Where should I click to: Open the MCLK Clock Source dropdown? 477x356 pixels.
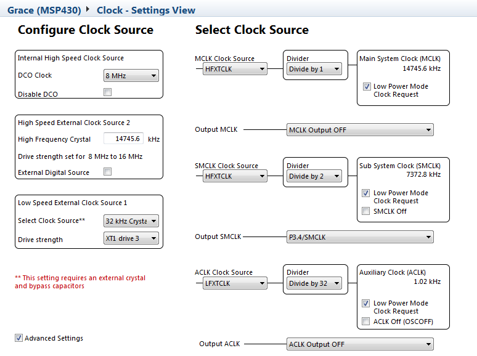click(x=235, y=69)
